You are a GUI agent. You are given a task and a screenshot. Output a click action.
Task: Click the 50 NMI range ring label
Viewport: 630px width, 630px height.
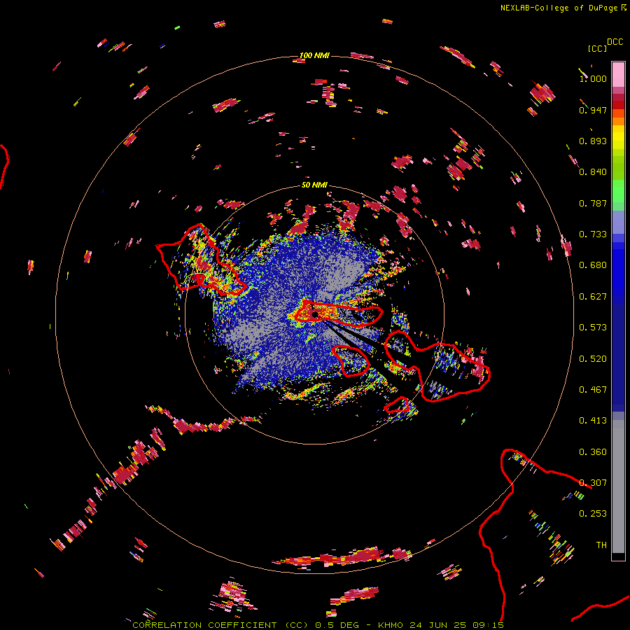tap(314, 185)
